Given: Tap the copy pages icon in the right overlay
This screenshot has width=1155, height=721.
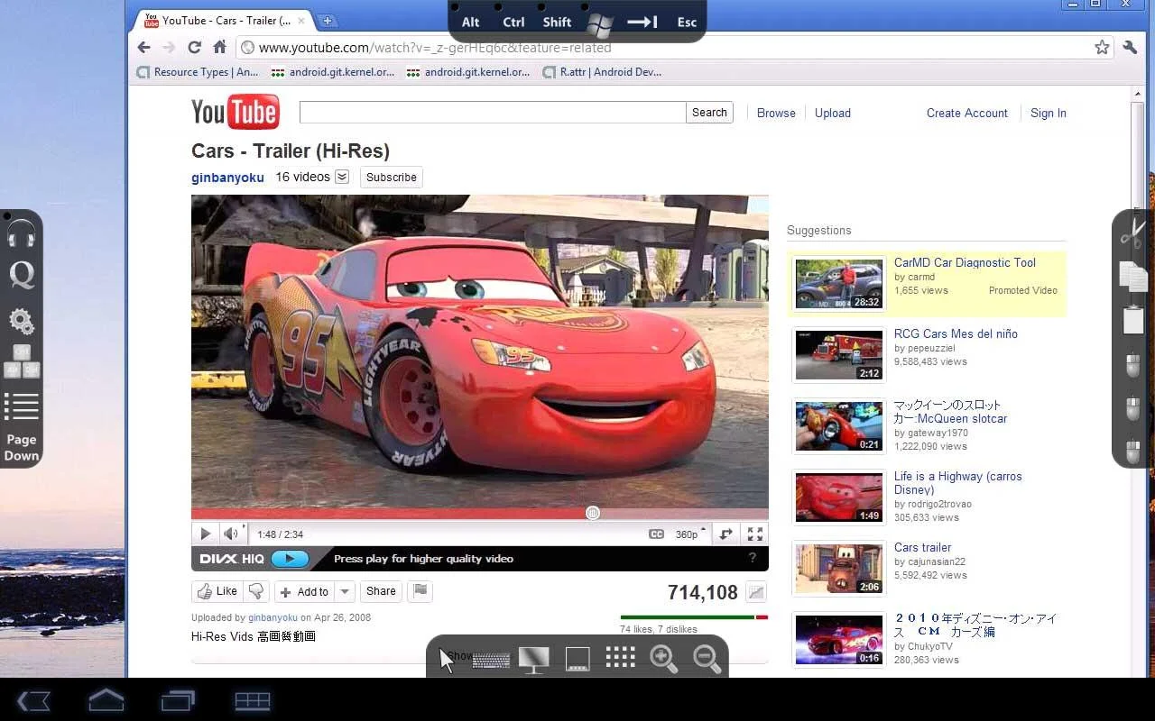Looking at the screenshot, I should coord(1133,277).
